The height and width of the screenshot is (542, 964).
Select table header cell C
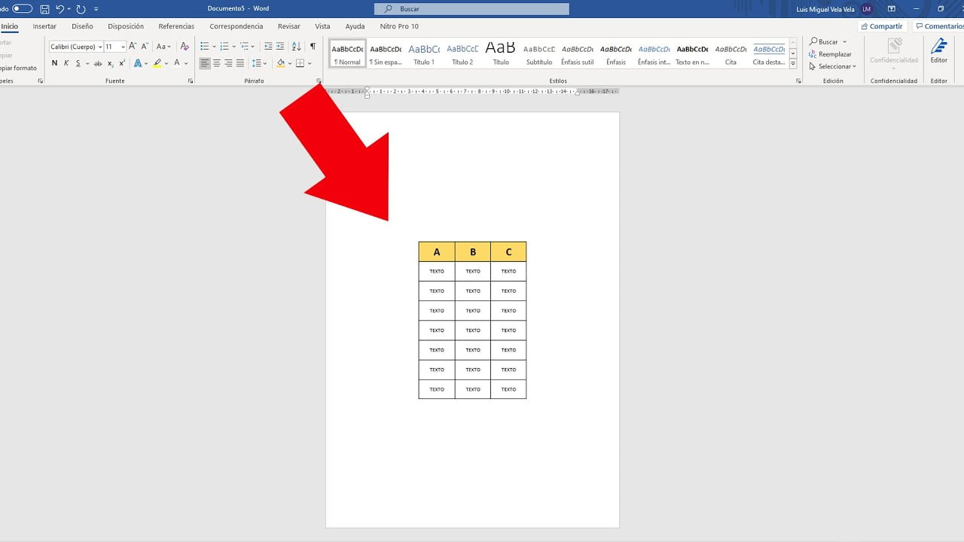pyautogui.click(x=508, y=252)
